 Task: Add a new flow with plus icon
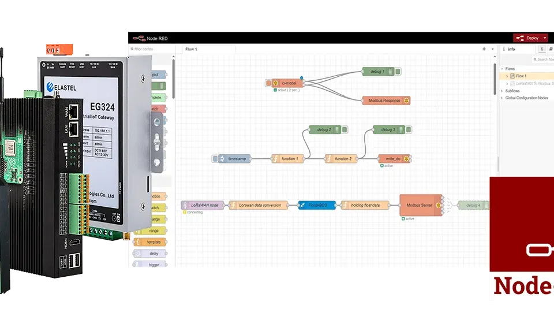click(x=484, y=49)
